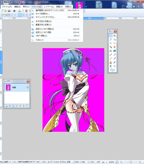Choose Replace selection mode in toolbar
Screen dimensions: 144x164
(x=20, y=15)
